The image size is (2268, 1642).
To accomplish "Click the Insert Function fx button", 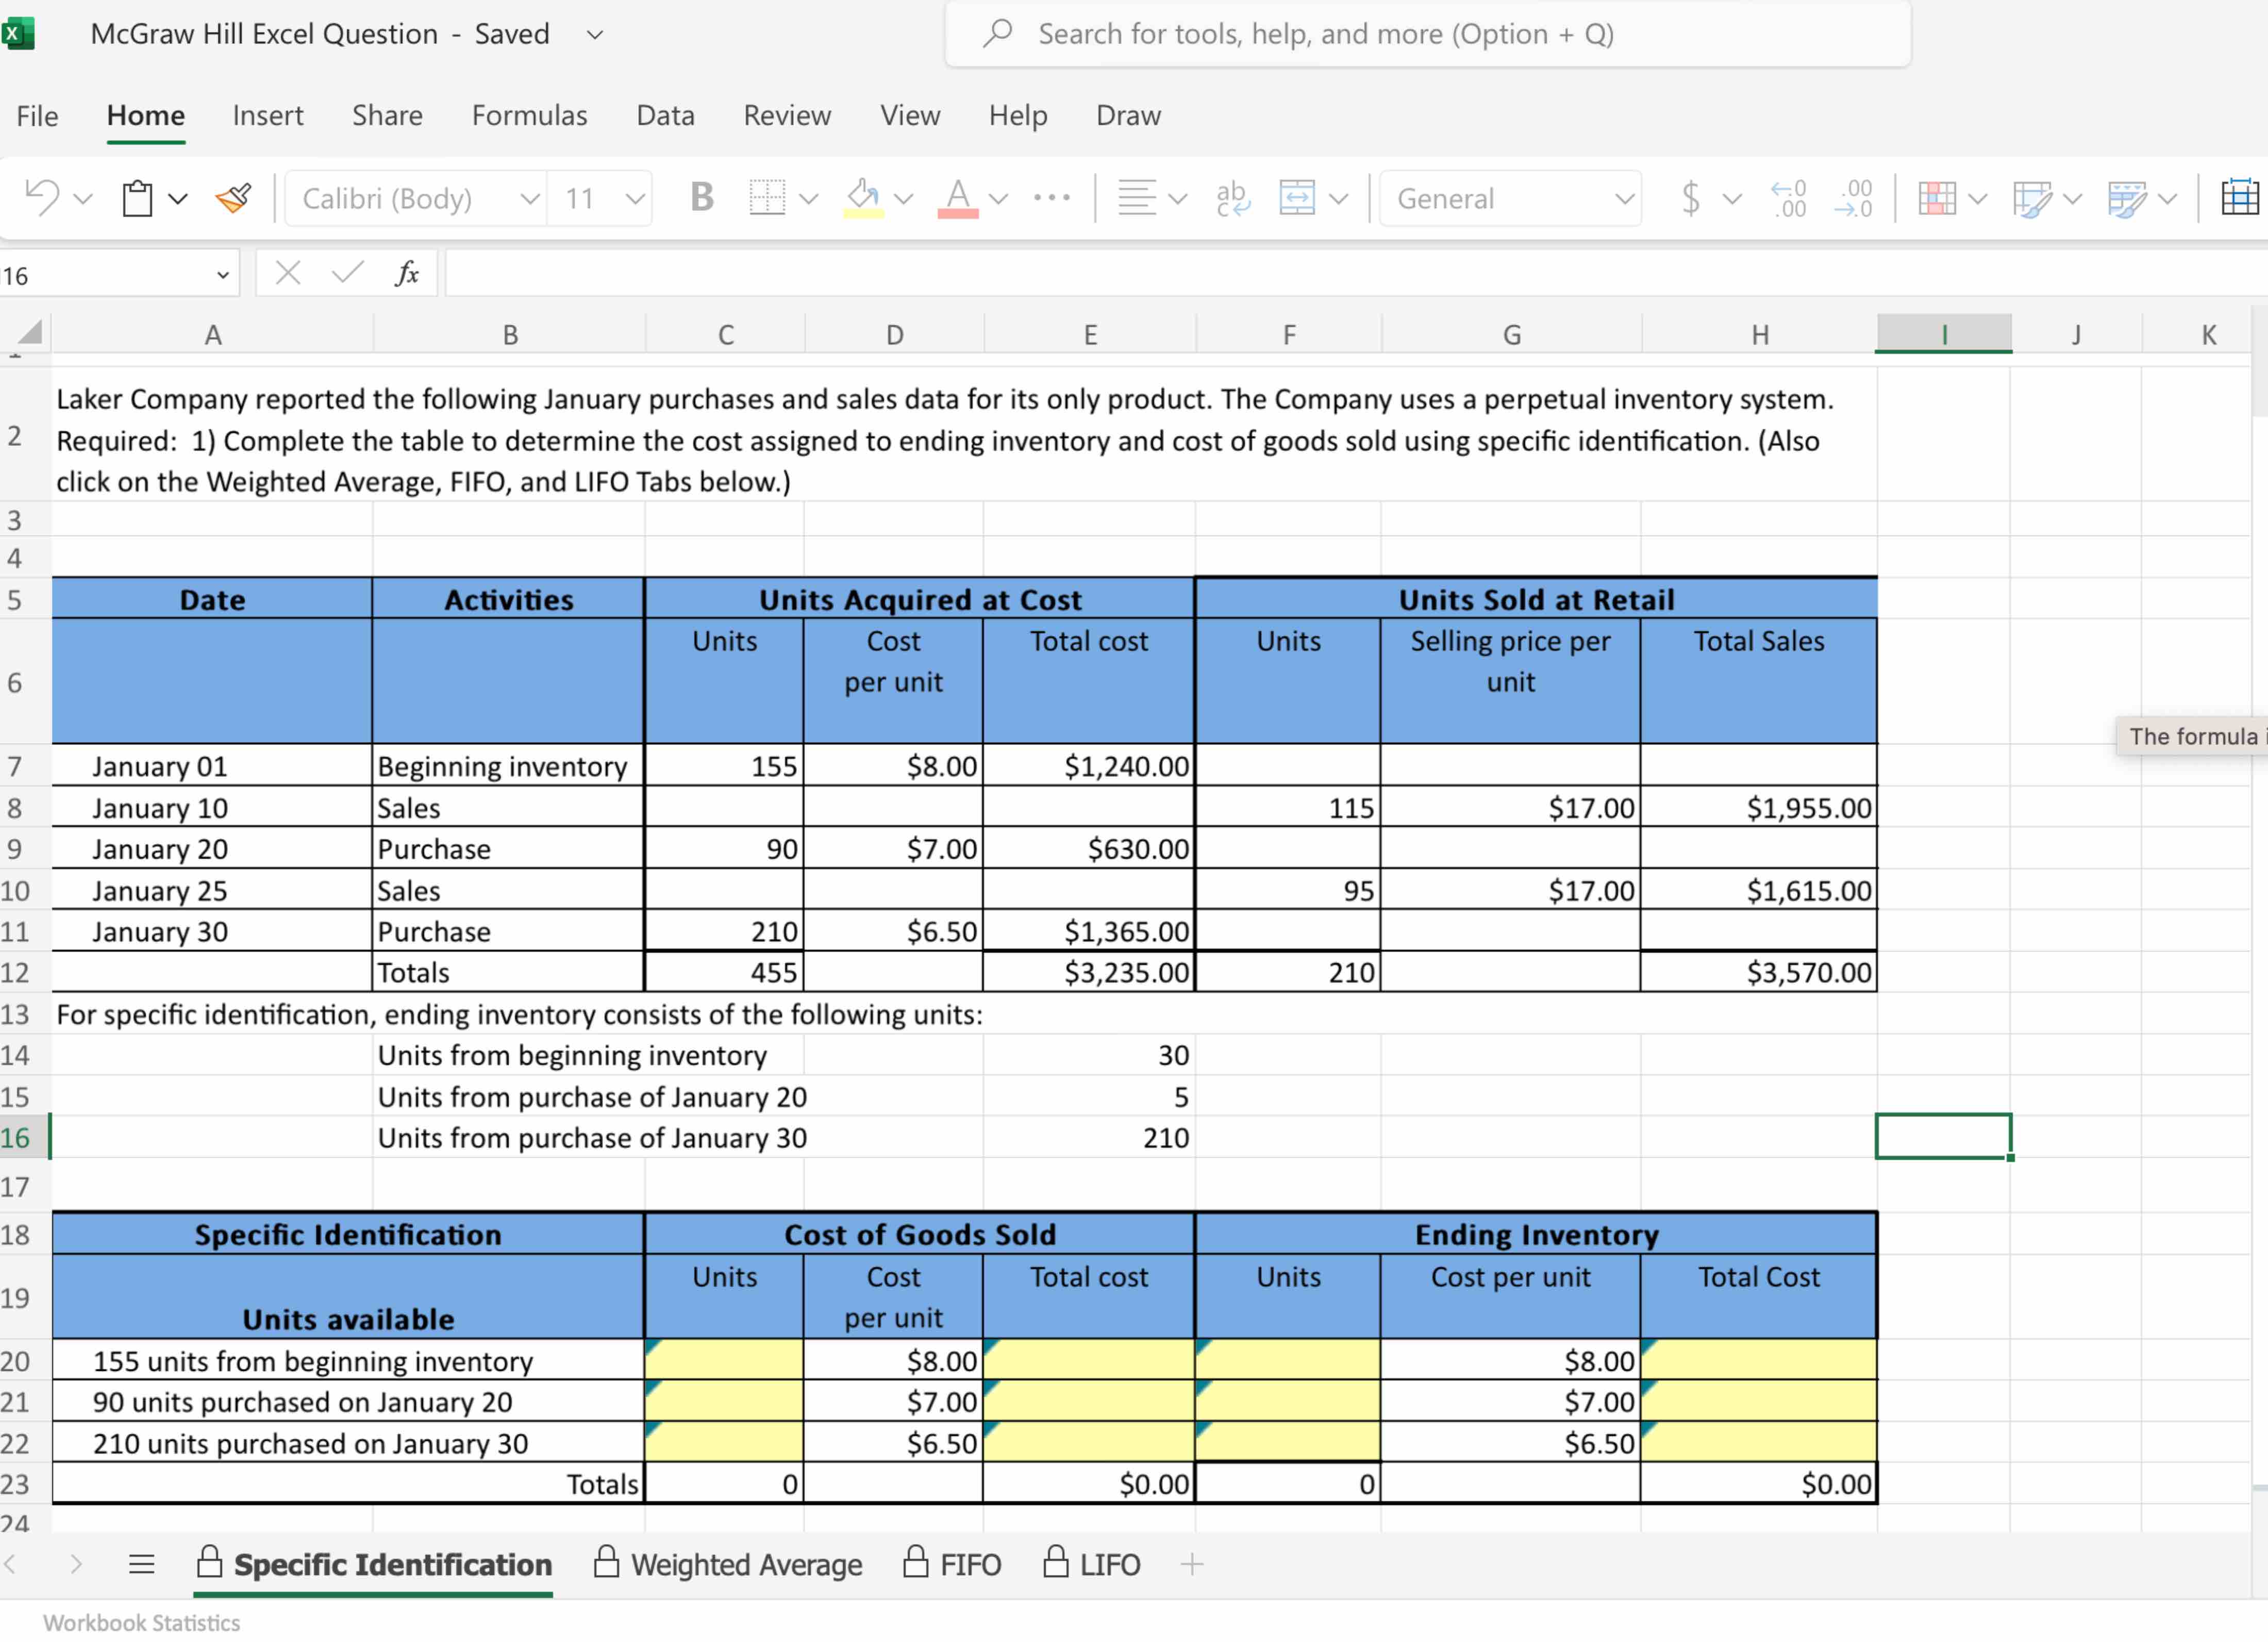I will 406,272.
